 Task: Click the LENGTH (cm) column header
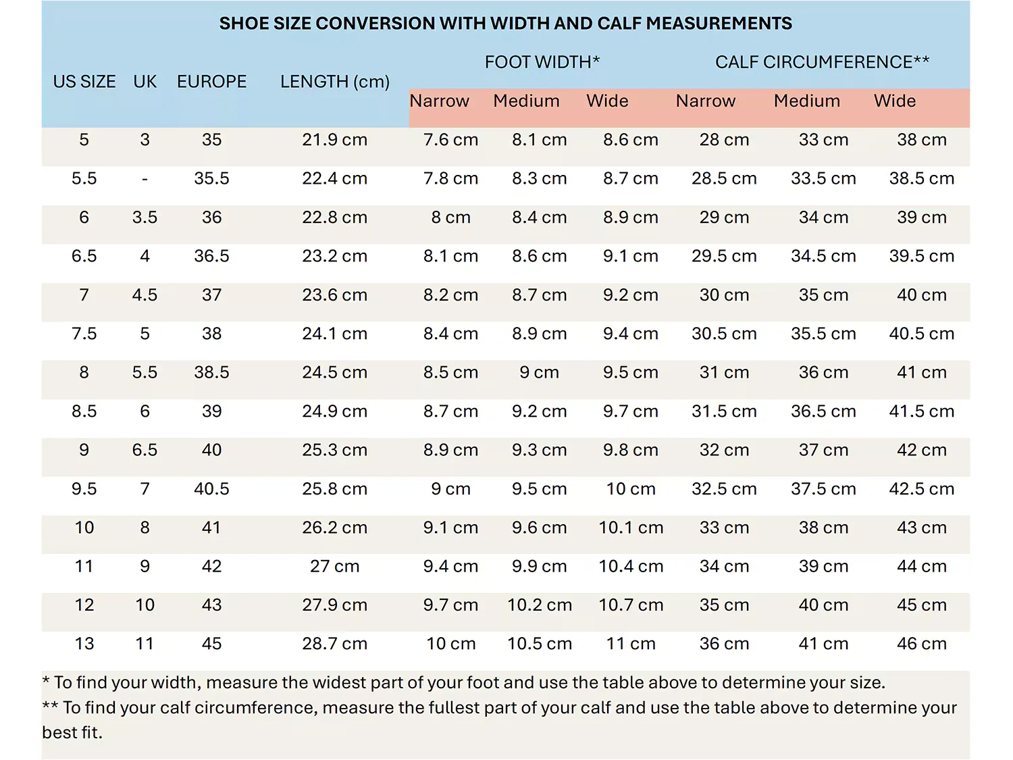(x=335, y=82)
